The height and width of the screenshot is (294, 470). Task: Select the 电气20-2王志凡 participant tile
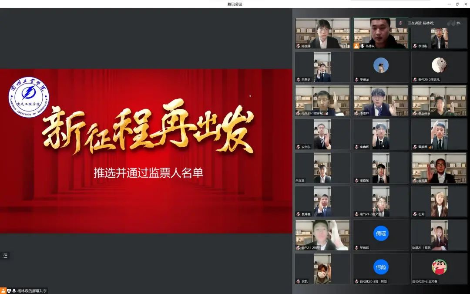439,67
